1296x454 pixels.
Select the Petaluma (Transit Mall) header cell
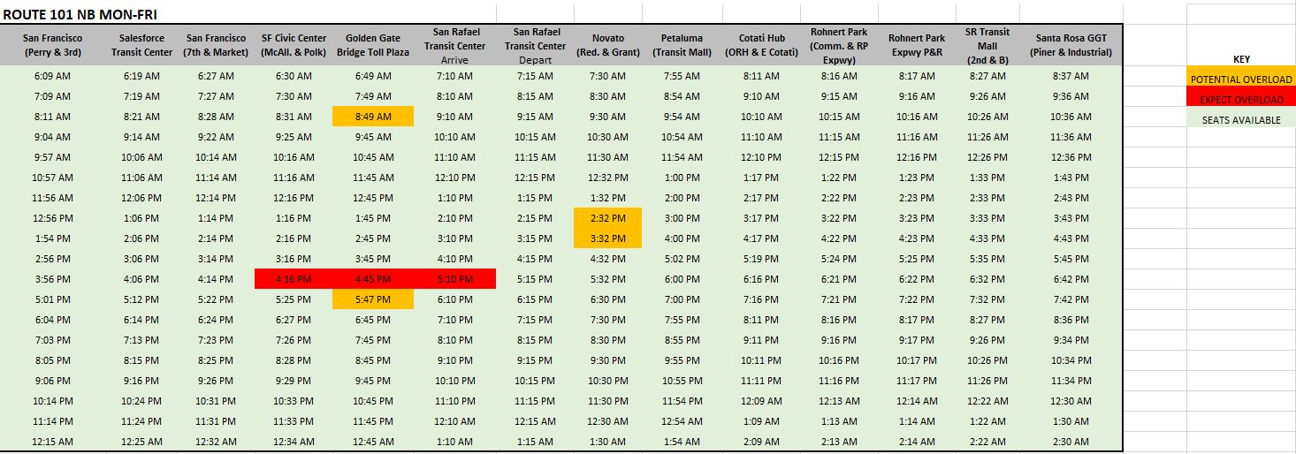click(682, 45)
